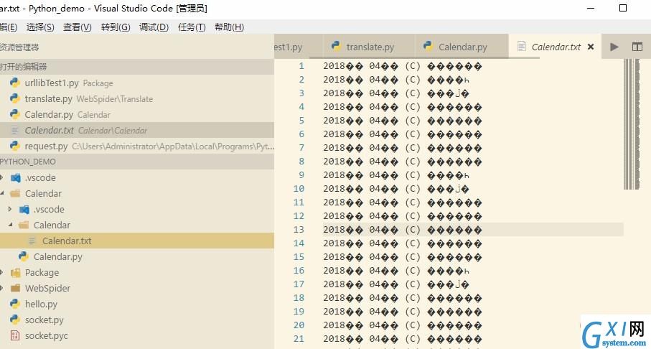Click the 资源管理器 explorer title
This screenshot has height=349, width=651.
click(x=19, y=47)
